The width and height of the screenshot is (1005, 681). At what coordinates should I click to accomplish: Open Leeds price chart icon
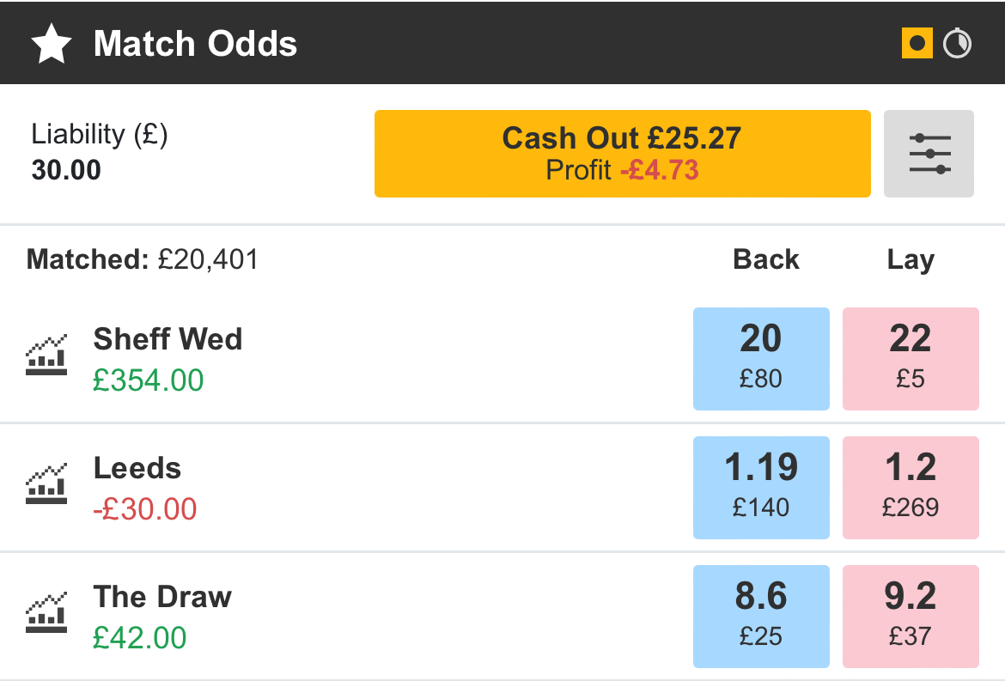[46, 483]
